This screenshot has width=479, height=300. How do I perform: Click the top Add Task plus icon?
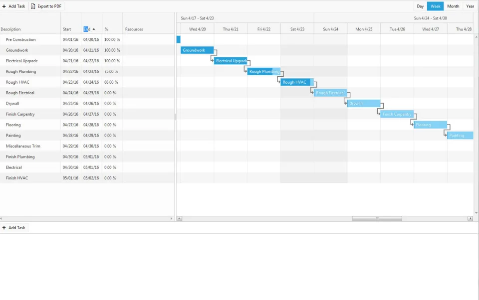4,6
